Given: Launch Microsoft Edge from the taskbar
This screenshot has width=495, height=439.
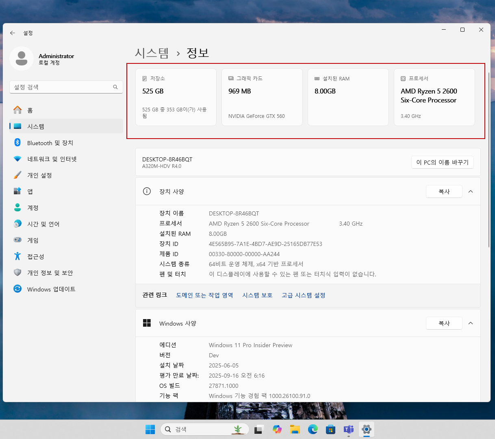Looking at the screenshot, I should click(313, 429).
